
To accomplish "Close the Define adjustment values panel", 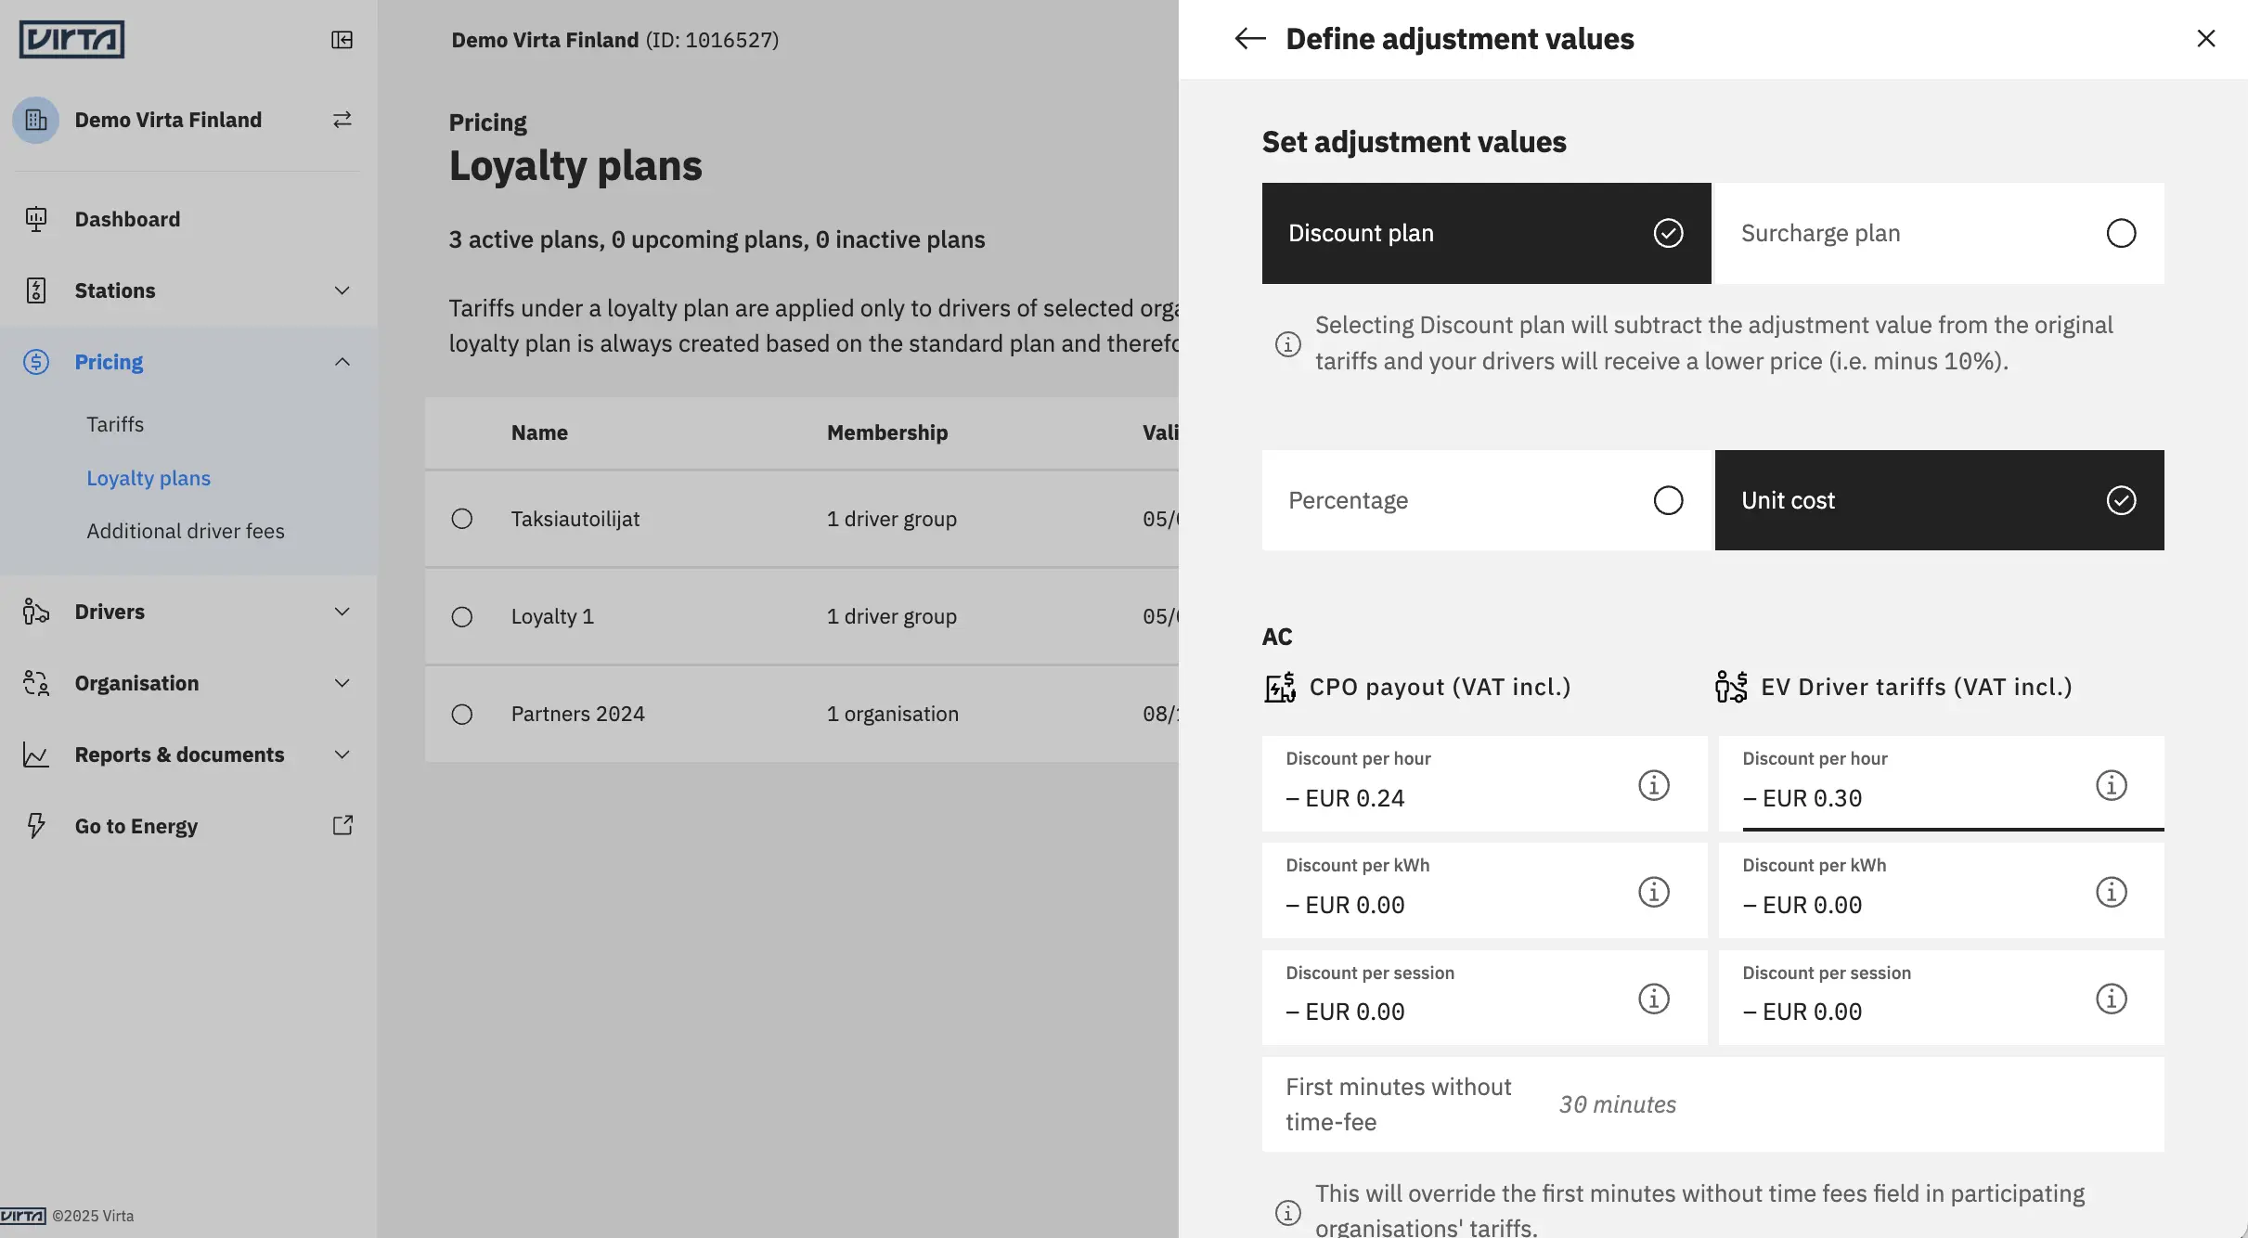I will (x=2205, y=39).
